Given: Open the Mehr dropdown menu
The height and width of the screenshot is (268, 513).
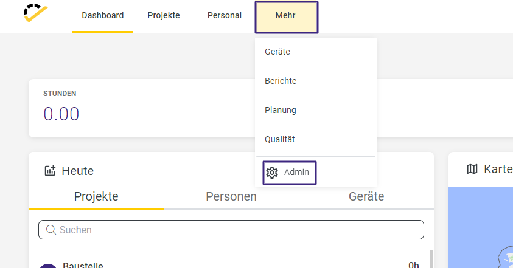Looking at the screenshot, I should [286, 18].
